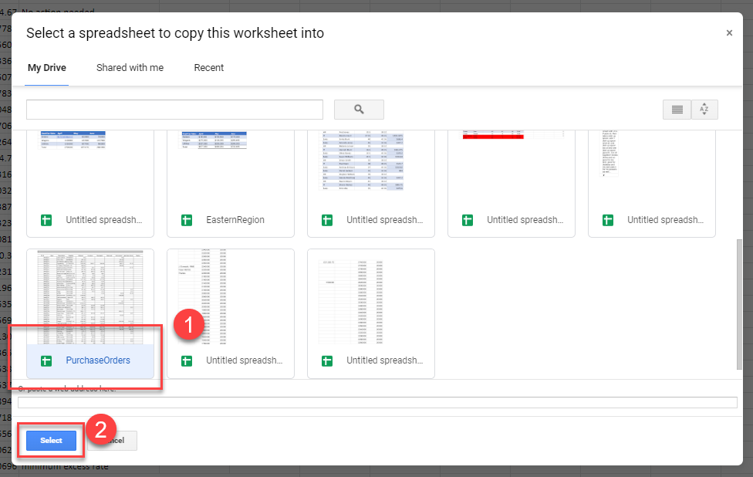
Task: Click the Select button
Action: (x=49, y=440)
